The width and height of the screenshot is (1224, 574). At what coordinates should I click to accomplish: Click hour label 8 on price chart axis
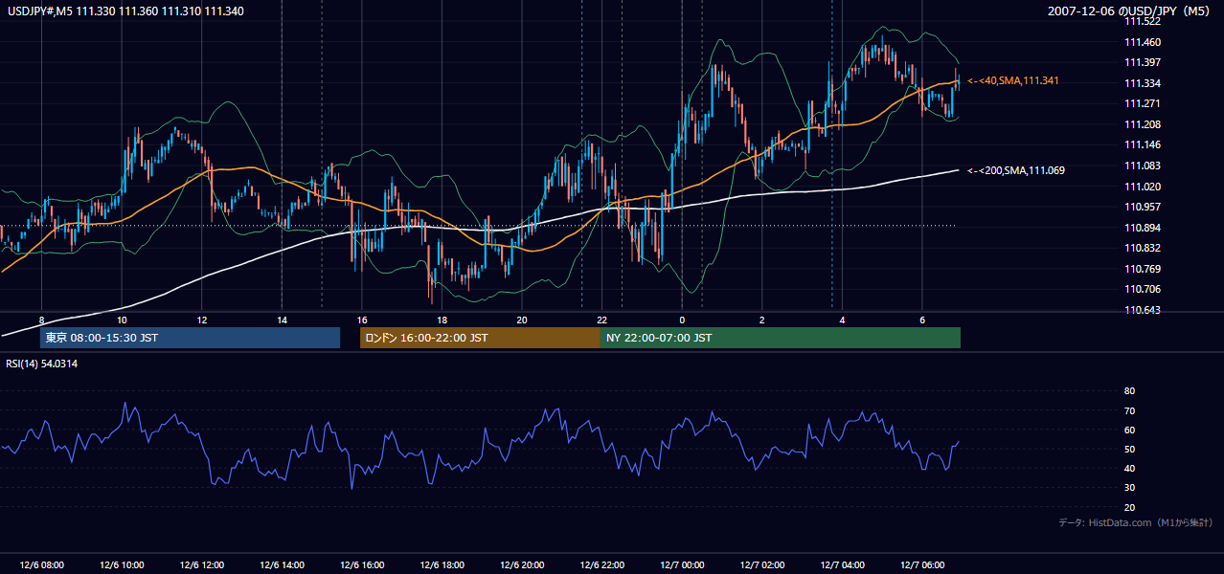[x=41, y=320]
